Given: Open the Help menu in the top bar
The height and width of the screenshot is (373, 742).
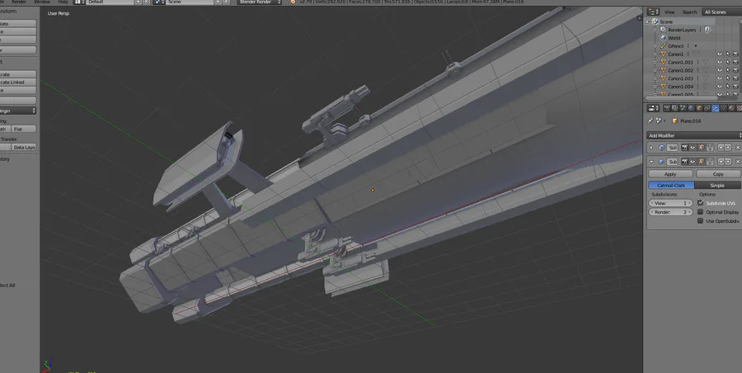Looking at the screenshot, I should 63,2.
